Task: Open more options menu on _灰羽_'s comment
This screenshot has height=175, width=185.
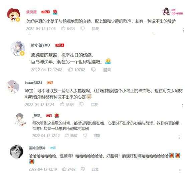Action: (179, 137)
